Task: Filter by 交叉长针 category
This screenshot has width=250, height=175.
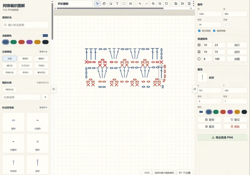Action: click(25, 65)
